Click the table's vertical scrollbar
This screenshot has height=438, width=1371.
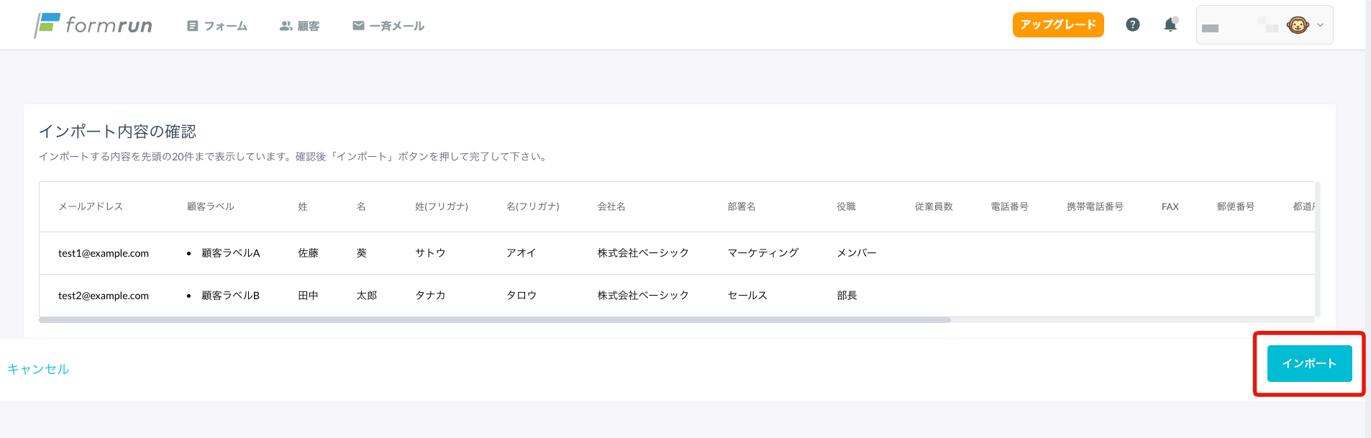pos(1317,249)
